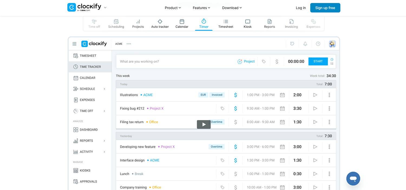
Task: Toggle billable on the Filing tax return entry
Action: (x=235, y=122)
